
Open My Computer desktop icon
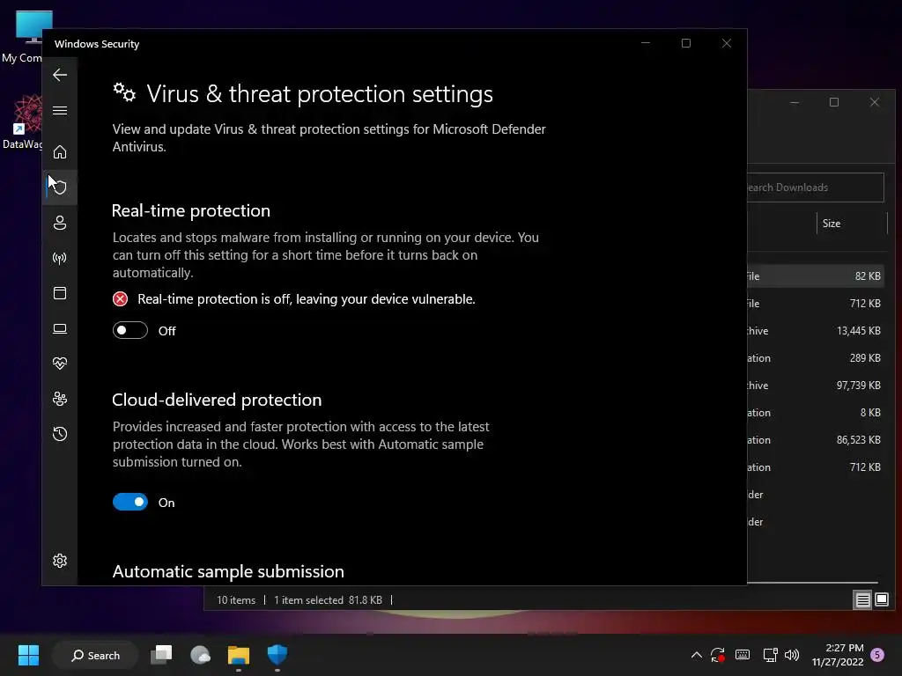pyautogui.click(x=23, y=37)
